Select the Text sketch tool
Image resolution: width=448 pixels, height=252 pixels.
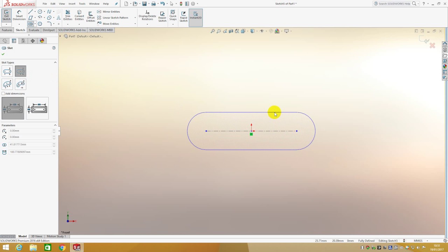click(58, 18)
